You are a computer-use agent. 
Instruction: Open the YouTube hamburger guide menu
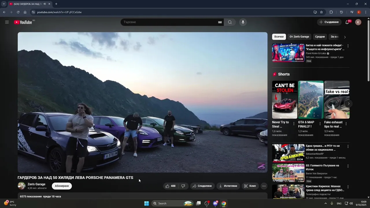coord(7,22)
